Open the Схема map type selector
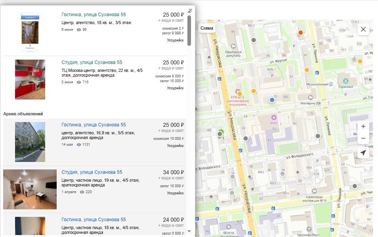378x237 pixels. [x=206, y=28]
